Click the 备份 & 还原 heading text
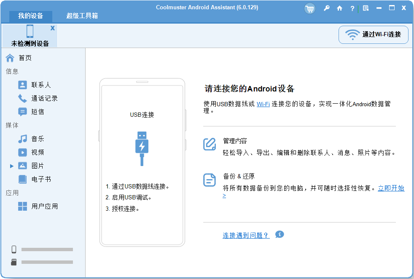Screen dimensions: 414x279 coord(239,176)
